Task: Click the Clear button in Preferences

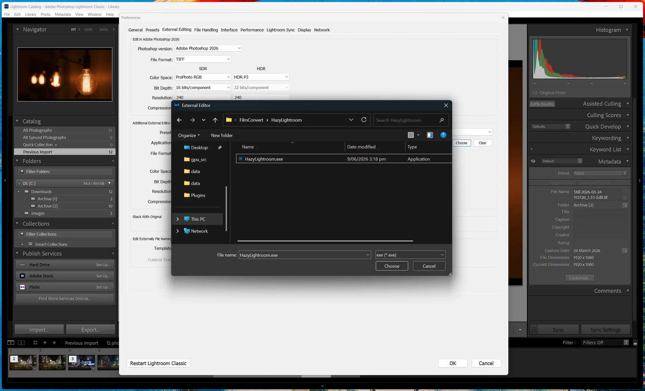Action: pos(483,143)
